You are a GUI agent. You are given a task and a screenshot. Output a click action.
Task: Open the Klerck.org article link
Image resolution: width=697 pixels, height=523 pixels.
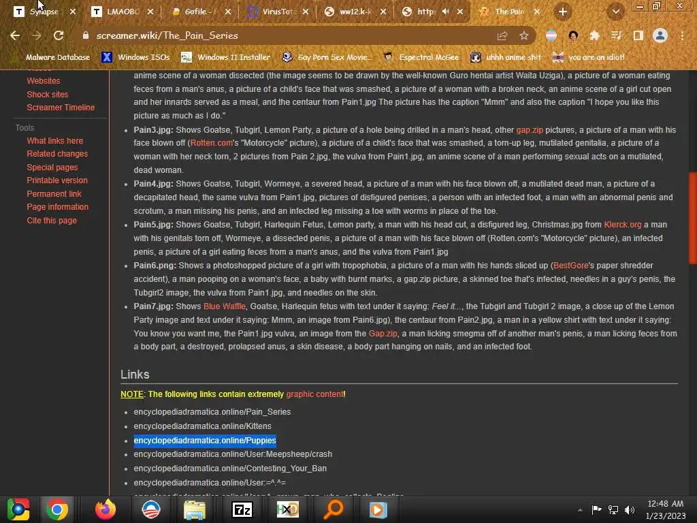(x=622, y=225)
